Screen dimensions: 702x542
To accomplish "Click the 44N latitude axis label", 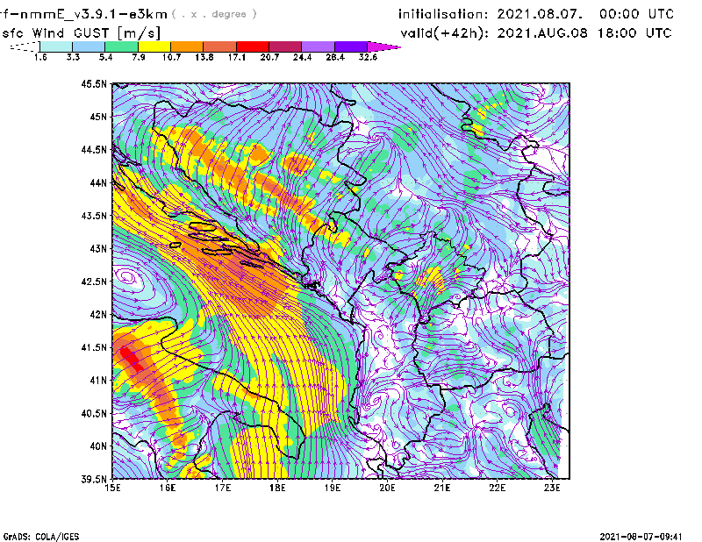I will click(98, 182).
